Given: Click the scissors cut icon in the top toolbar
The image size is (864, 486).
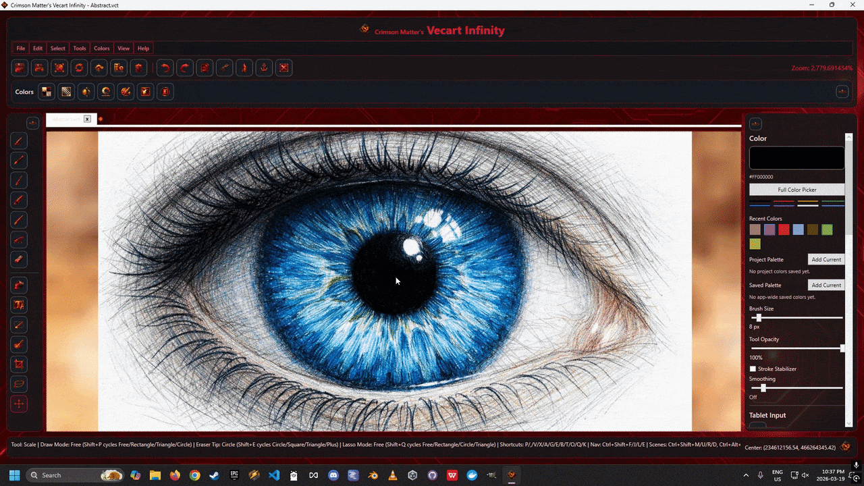Looking at the screenshot, I should [224, 67].
